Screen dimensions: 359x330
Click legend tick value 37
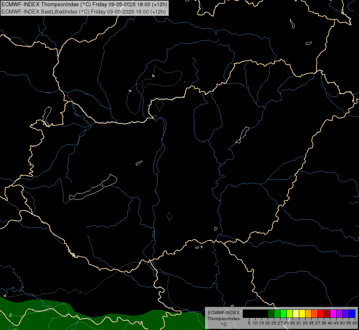(318, 323)
